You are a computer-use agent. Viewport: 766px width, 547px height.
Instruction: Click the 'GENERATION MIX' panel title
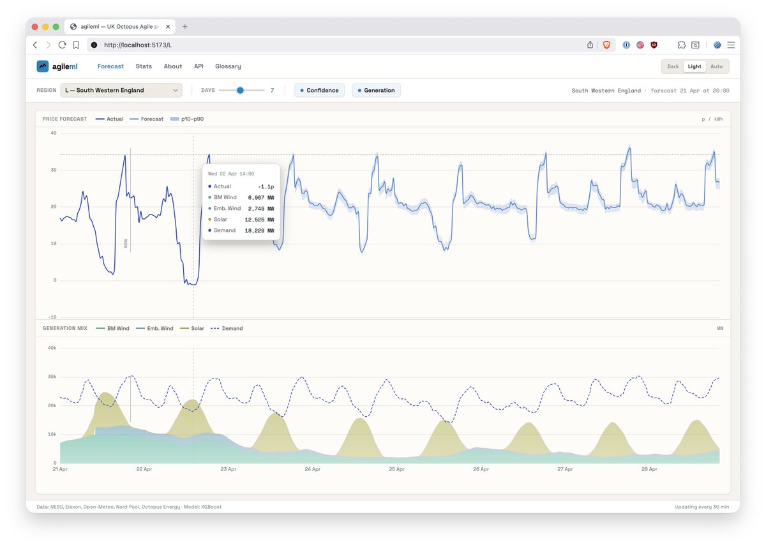[x=65, y=329]
